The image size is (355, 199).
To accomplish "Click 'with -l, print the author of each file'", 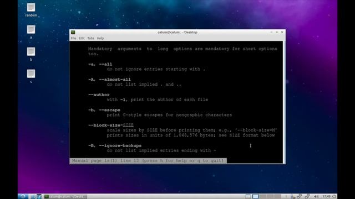I will (x=158, y=99).
